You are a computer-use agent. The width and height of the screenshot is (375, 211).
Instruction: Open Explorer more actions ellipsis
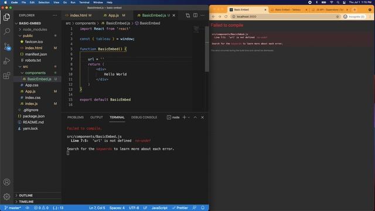click(54, 15)
